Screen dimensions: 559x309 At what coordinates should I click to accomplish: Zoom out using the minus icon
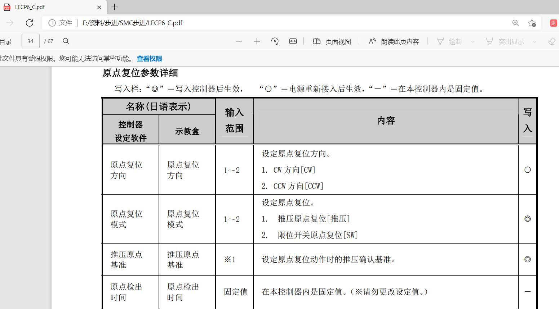(x=239, y=41)
